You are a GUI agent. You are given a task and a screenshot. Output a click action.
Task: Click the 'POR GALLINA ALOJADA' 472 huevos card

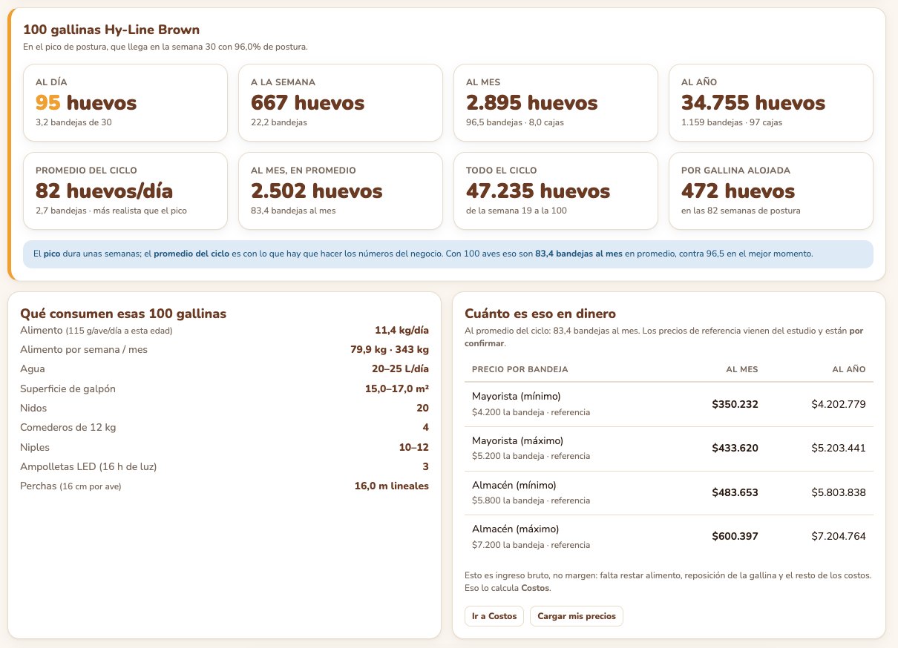coord(771,191)
